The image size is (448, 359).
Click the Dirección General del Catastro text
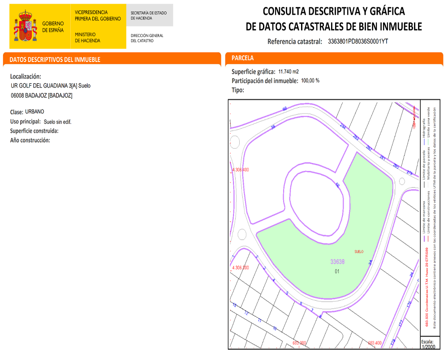pyautogui.click(x=147, y=38)
